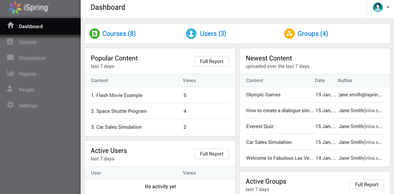Open People via the sidebar person icon
The image size is (394, 194).
11,89
